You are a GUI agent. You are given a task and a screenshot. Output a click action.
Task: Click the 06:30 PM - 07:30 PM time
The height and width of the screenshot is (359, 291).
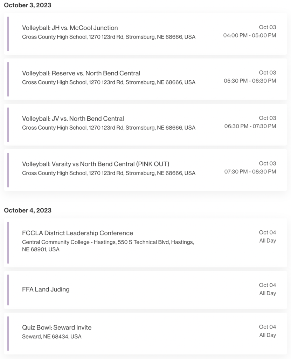coord(250,126)
